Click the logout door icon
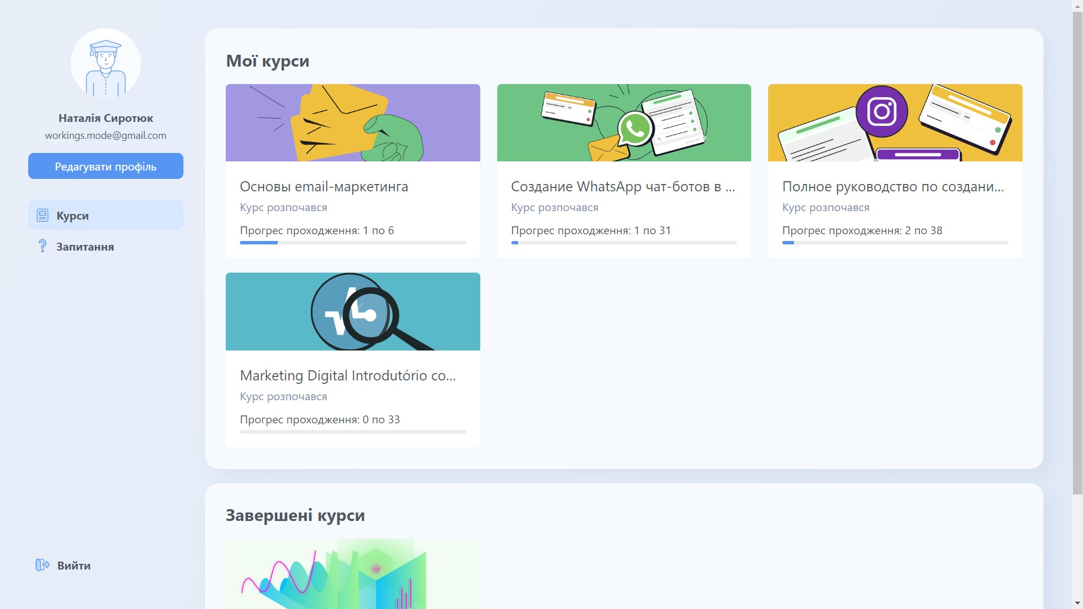Image resolution: width=1083 pixels, height=609 pixels. (42, 565)
